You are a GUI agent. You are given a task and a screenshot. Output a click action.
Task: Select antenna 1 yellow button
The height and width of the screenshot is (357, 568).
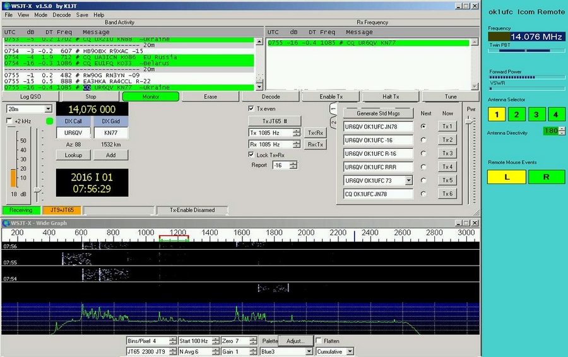tap(497, 115)
